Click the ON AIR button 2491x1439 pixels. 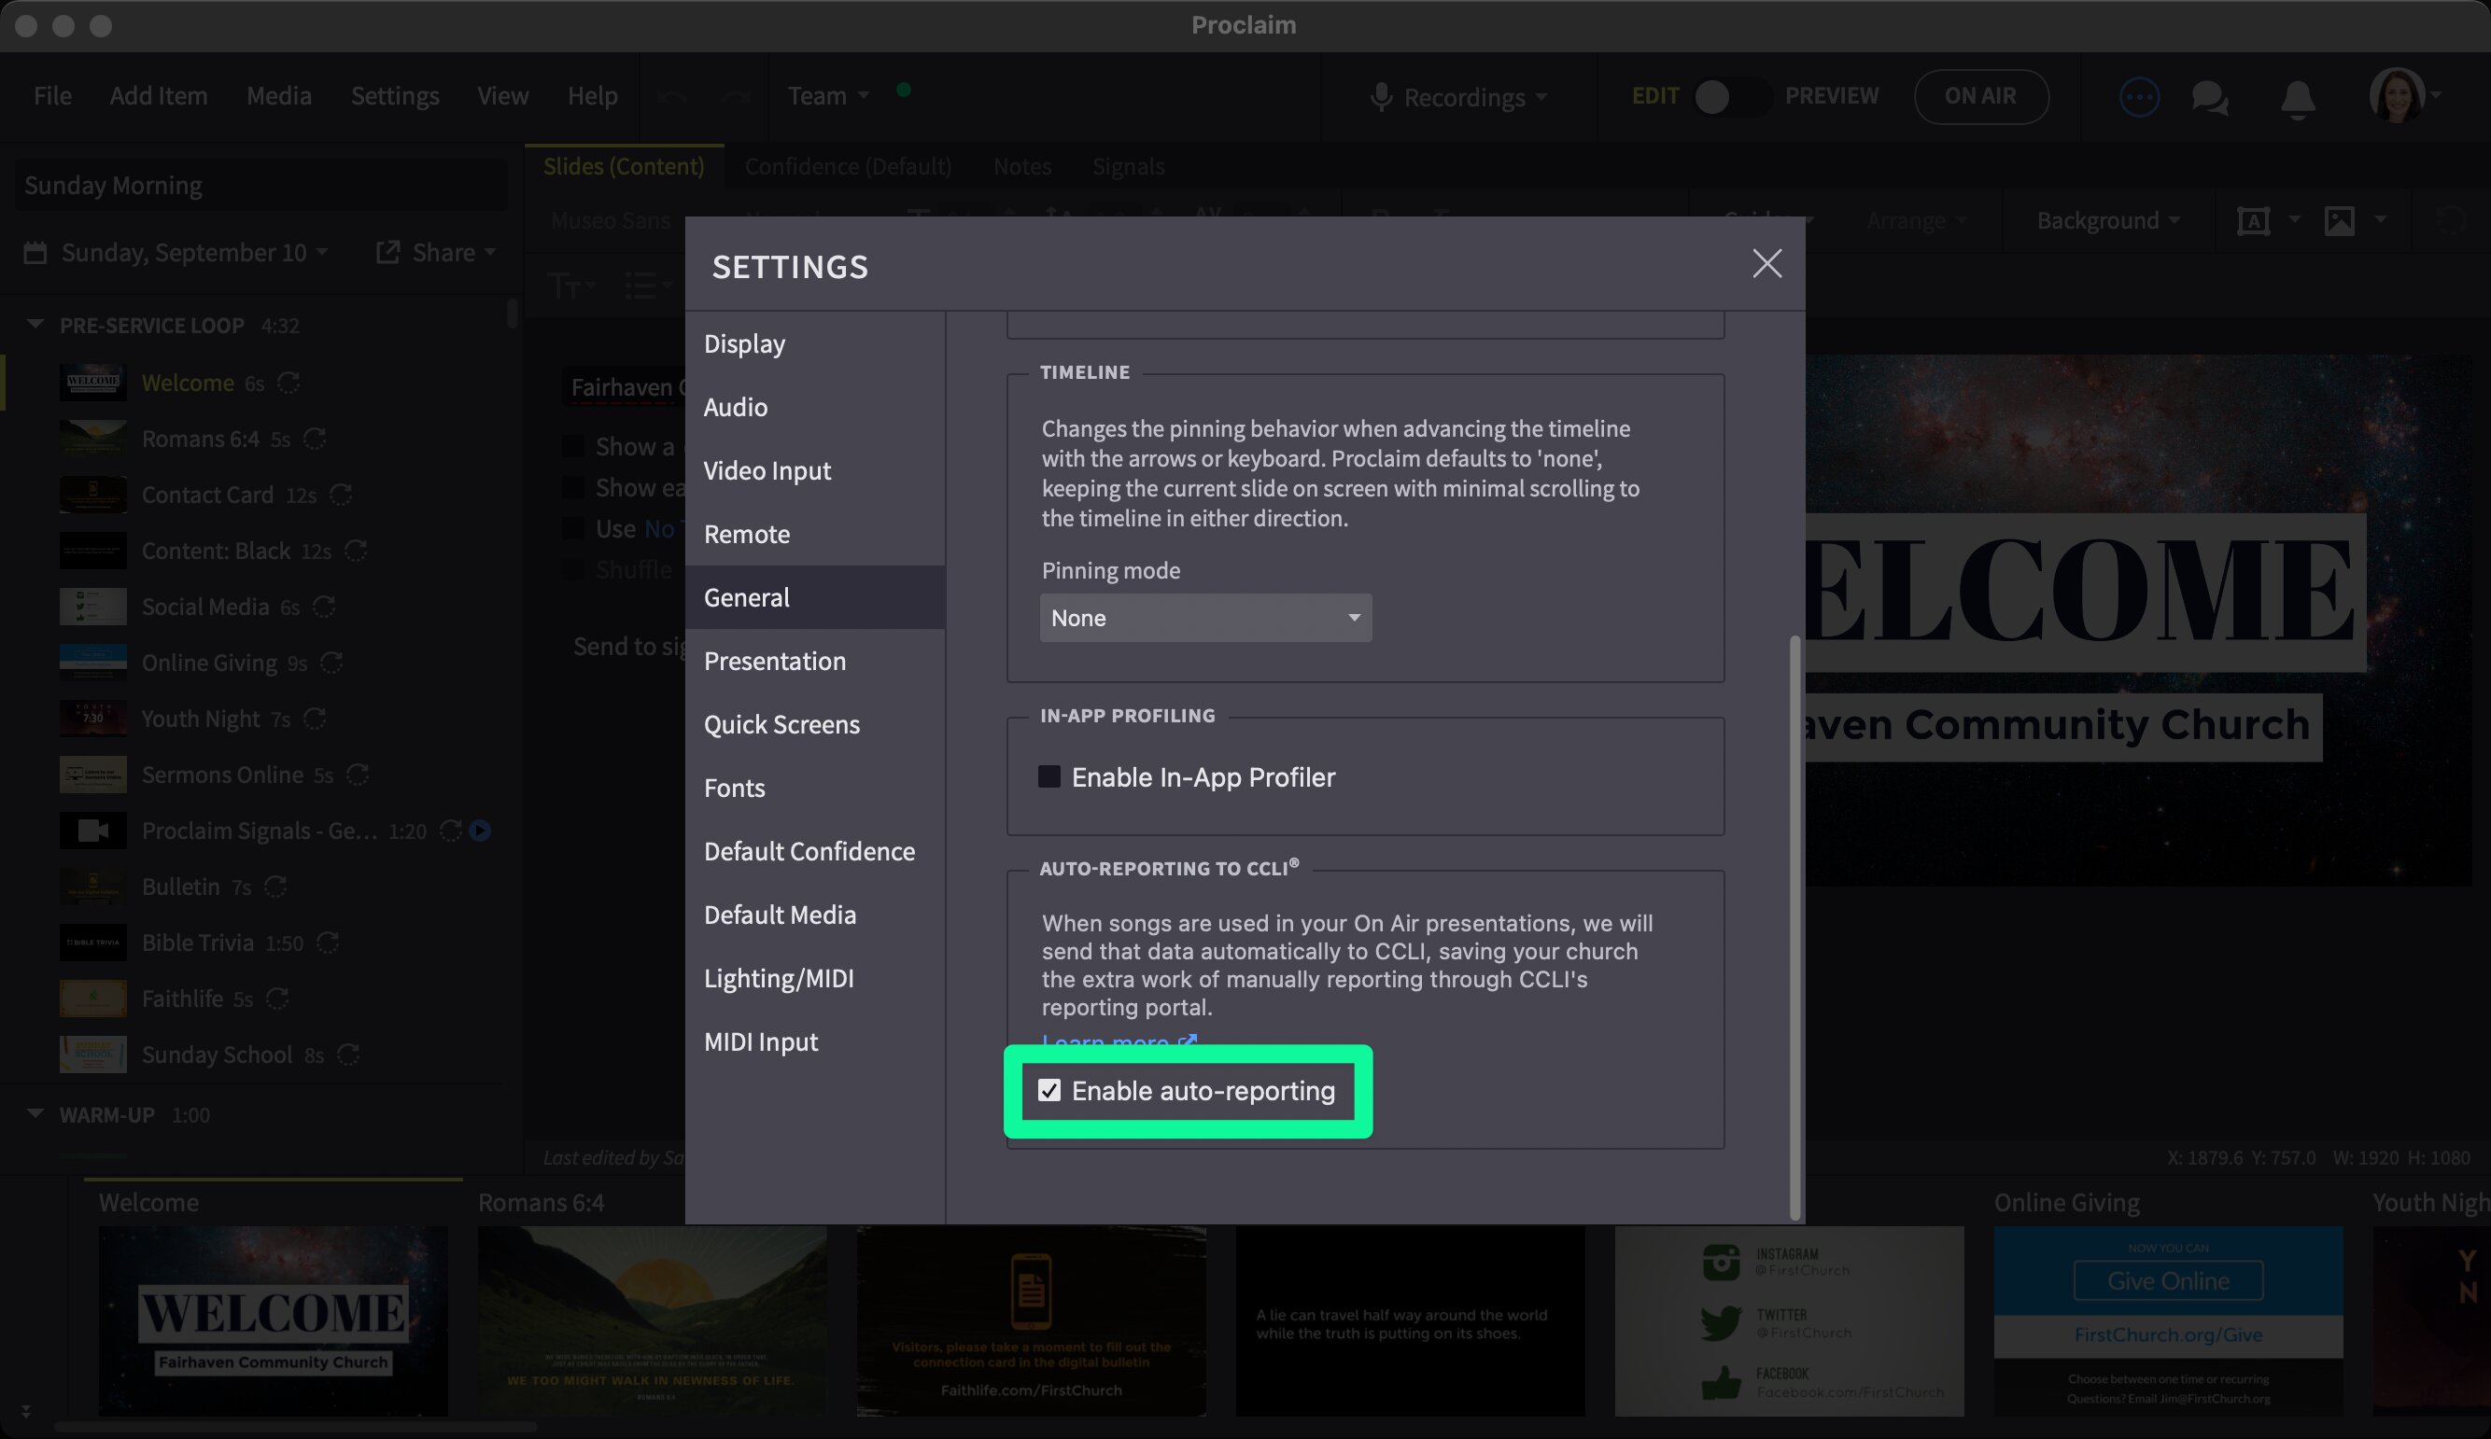[1980, 96]
